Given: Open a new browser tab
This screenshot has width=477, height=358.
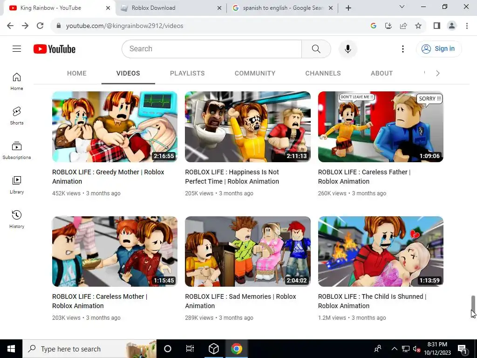Looking at the screenshot, I should click(348, 8).
